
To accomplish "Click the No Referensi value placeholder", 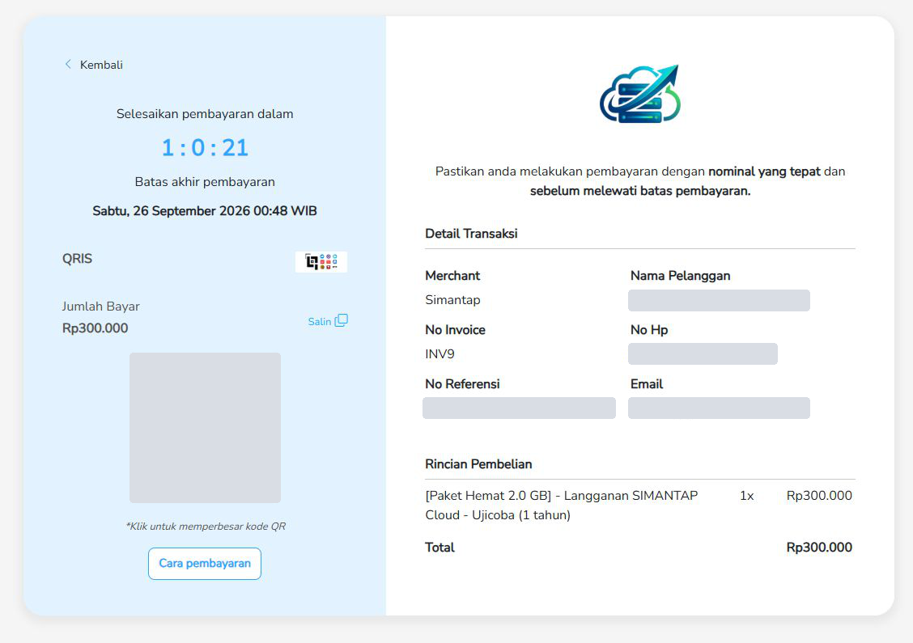I will (519, 408).
